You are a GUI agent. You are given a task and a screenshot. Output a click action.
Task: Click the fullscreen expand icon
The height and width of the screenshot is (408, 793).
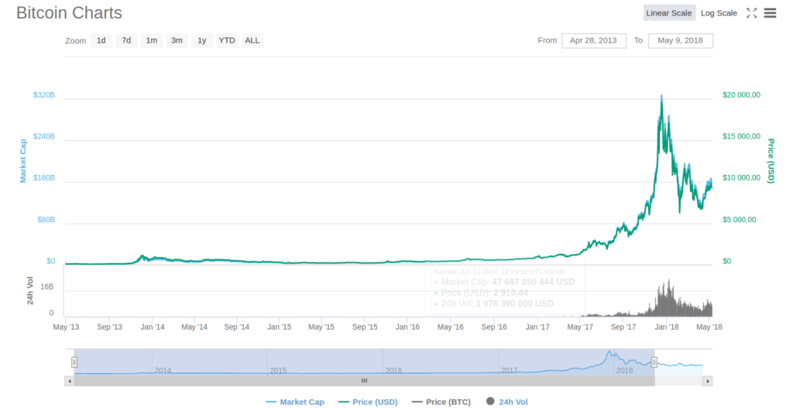click(x=751, y=13)
